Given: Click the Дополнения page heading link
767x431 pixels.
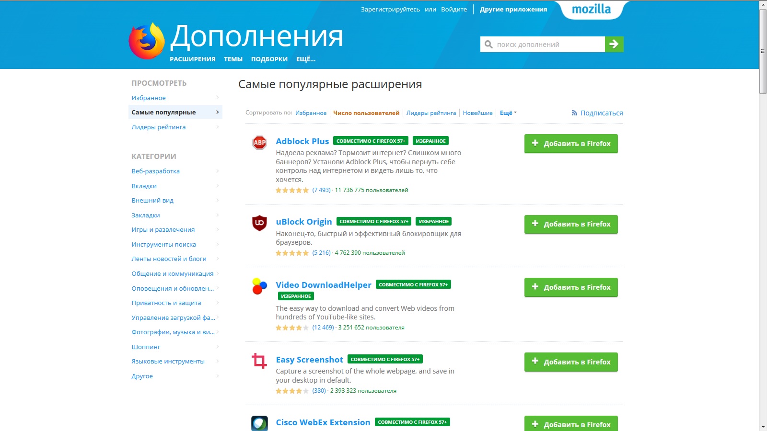Looking at the screenshot, I should pos(256,36).
